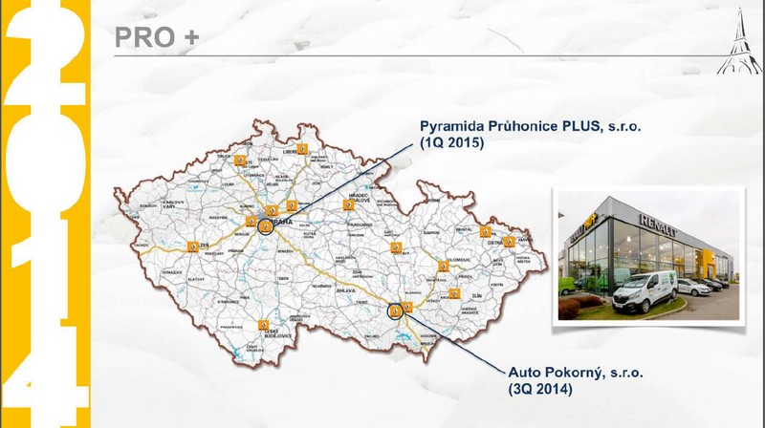
Task: Select the Renault marker at Plzeň
Action: [193, 246]
